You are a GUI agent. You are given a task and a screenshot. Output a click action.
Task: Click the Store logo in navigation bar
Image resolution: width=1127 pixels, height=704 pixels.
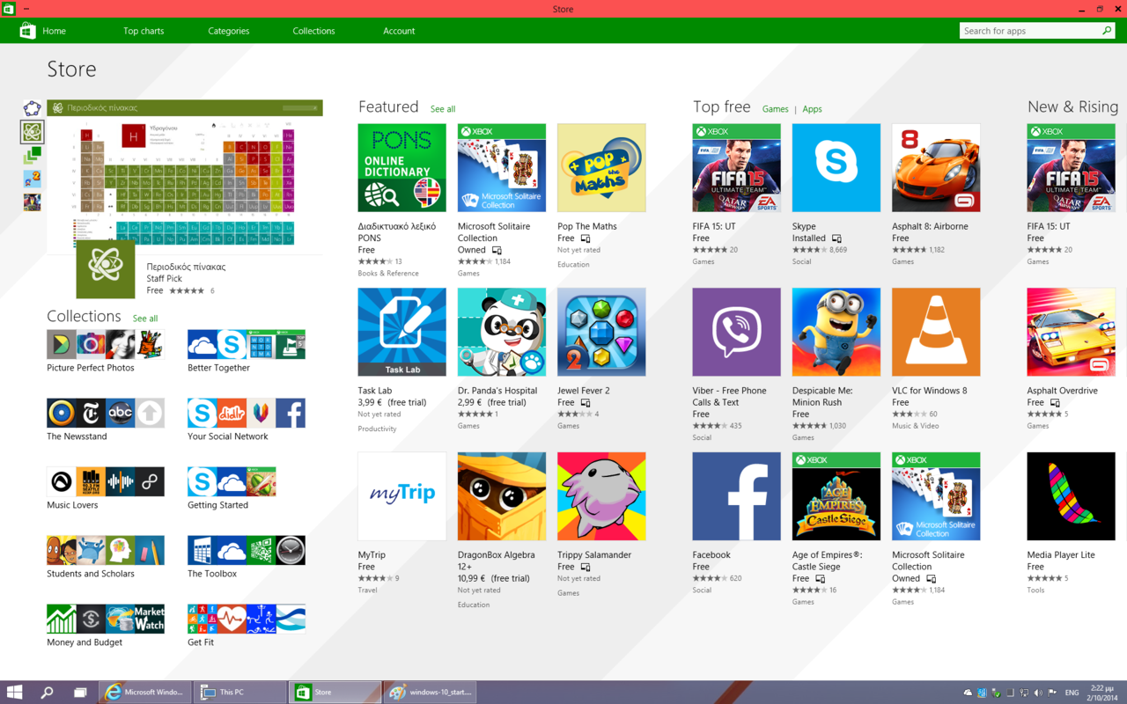(x=27, y=31)
